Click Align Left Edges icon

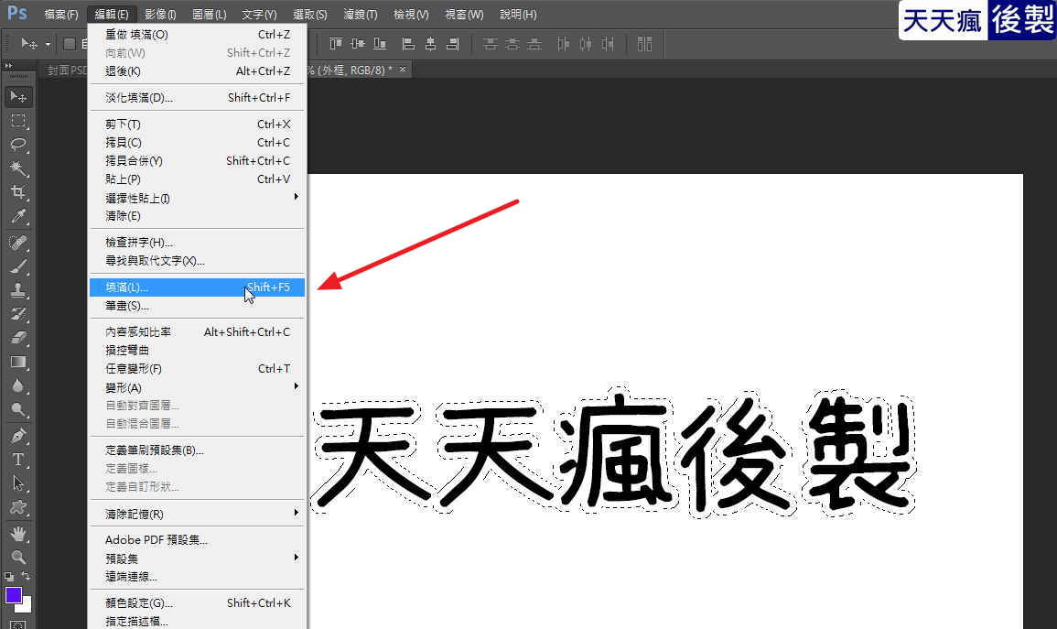(x=408, y=45)
